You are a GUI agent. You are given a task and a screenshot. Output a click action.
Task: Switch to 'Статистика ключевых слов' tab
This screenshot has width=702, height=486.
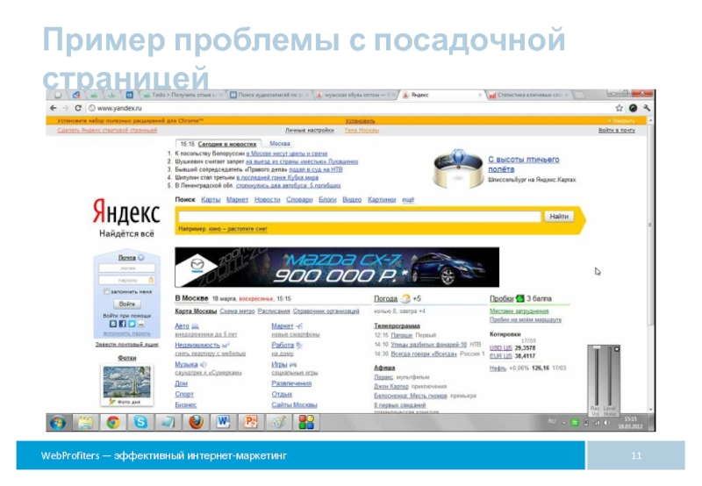click(x=529, y=95)
